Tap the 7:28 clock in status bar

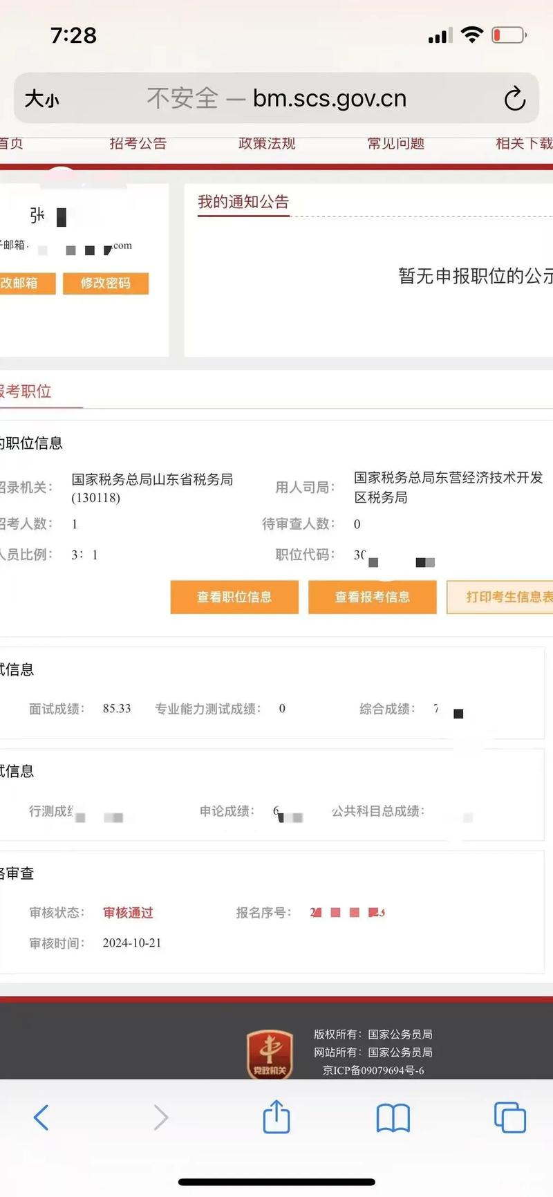(74, 35)
